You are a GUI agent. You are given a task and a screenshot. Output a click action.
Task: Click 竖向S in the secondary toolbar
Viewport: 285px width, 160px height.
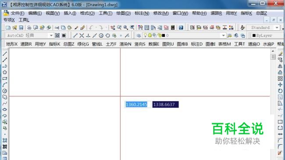point(140,44)
